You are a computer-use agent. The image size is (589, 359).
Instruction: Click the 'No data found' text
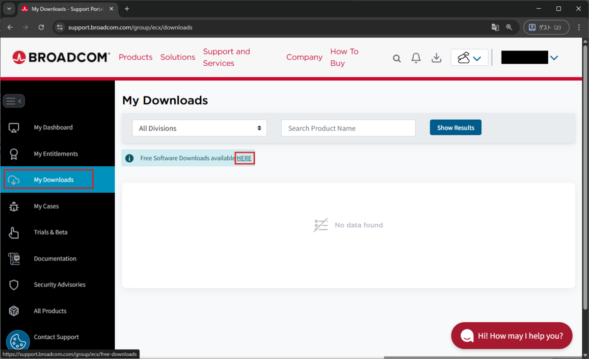point(359,225)
